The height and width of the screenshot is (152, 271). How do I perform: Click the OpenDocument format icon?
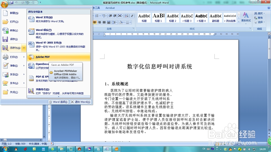pyautogui.click(x=31, y=66)
